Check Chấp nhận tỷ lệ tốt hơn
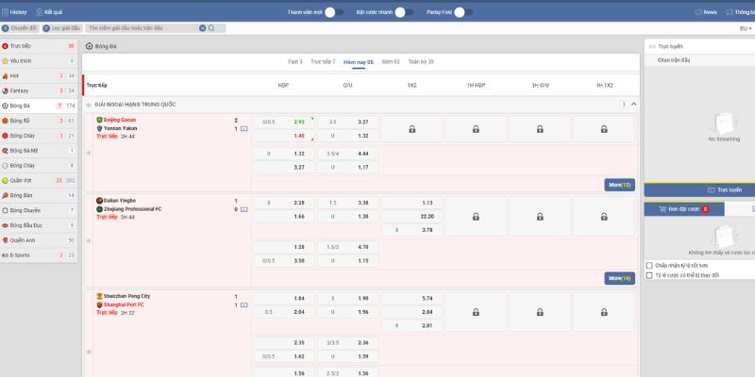 click(649, 266)
